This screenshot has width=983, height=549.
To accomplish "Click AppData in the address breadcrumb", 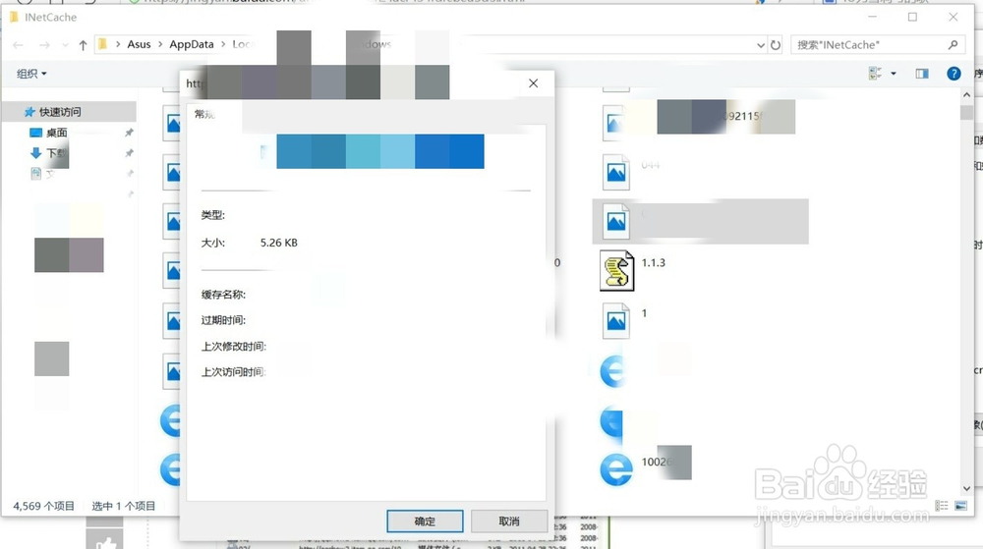I will 192,44.
